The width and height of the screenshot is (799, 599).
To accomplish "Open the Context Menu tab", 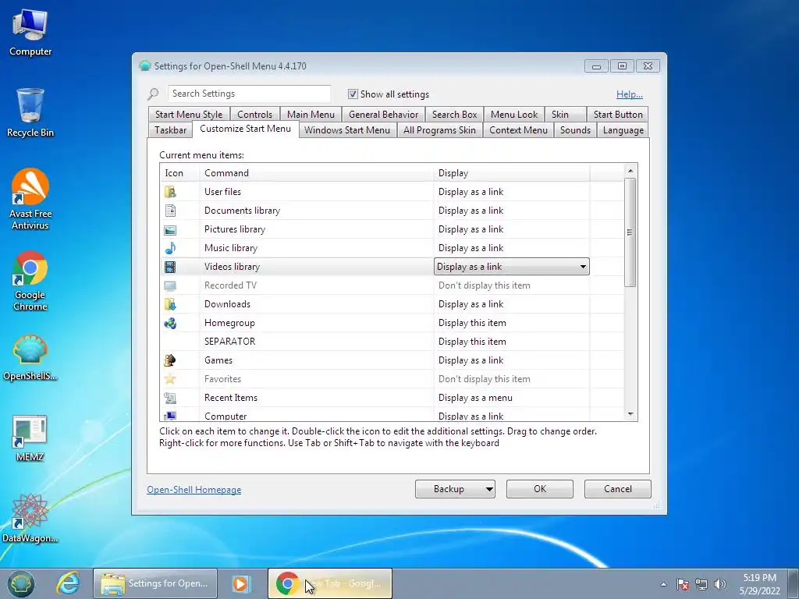I will pos(518,130).
